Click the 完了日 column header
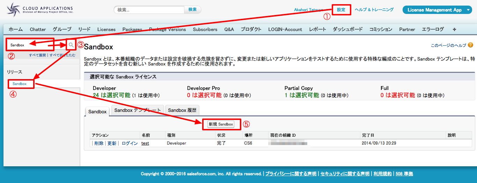Viewport: 477px width, 183px height. (x=368, y=135)
